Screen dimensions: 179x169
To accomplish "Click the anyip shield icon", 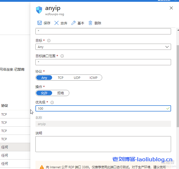I will (39, 10).
